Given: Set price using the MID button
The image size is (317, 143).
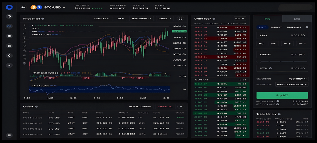Looking at the screenshot, I should tap(274, 44).
